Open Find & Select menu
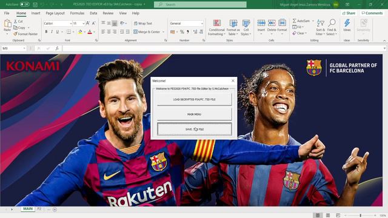 click(332, 27)
